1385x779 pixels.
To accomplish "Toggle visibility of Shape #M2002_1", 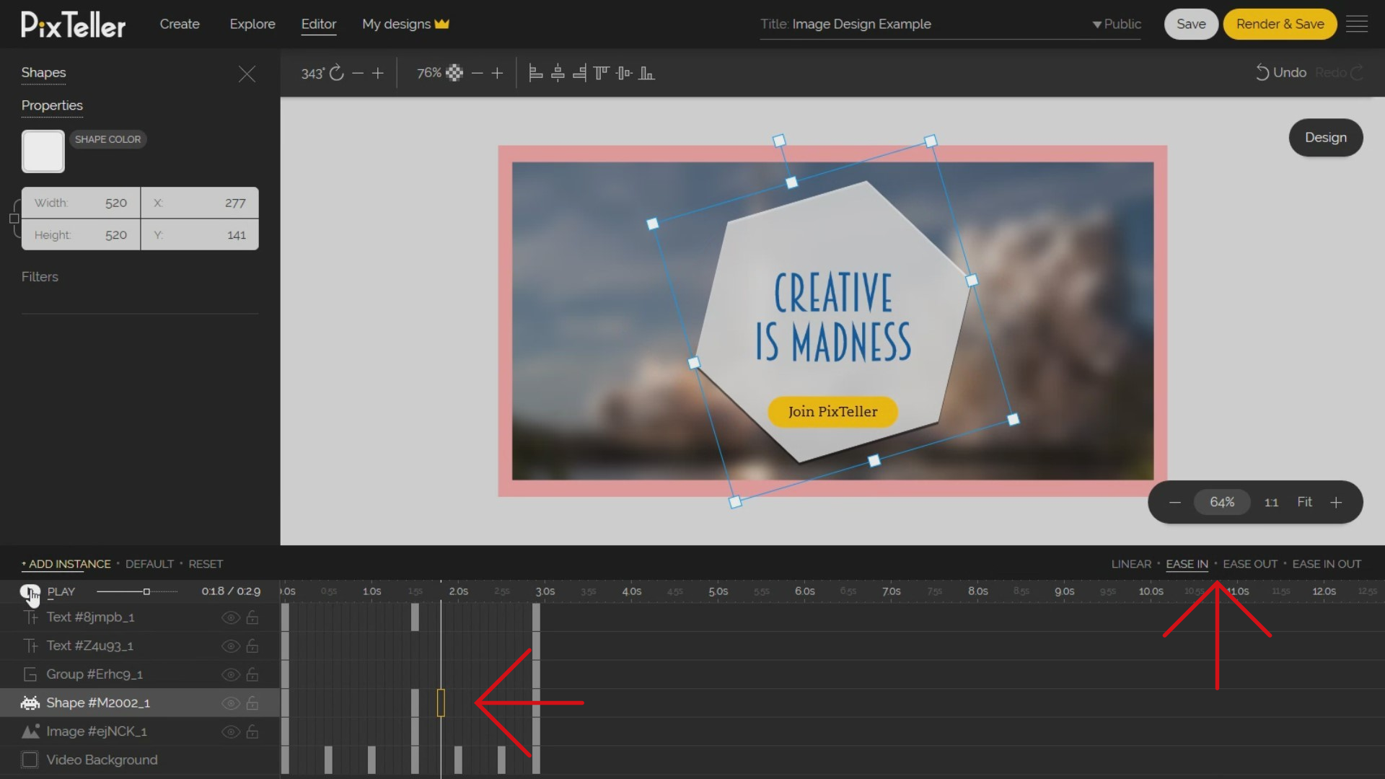I will [231, 703].
